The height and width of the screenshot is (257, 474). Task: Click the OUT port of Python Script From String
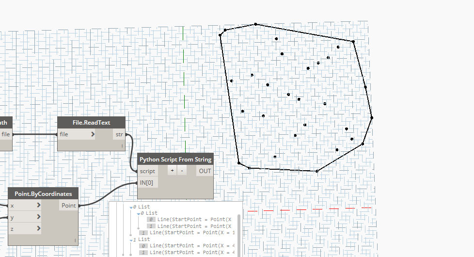[205, 171]
